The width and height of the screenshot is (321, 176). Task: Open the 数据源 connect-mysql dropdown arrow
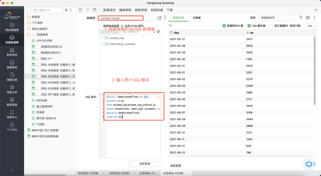152,18
